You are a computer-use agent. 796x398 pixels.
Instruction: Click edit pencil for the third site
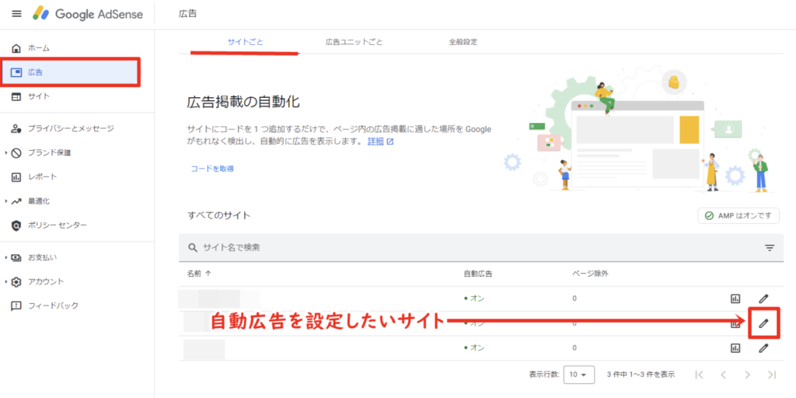click(x=763, y=348)
